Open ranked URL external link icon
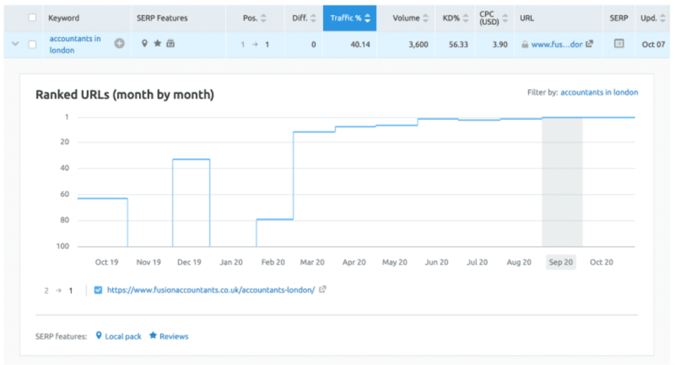This screenshot has width=675, height=365. point(322,289)
